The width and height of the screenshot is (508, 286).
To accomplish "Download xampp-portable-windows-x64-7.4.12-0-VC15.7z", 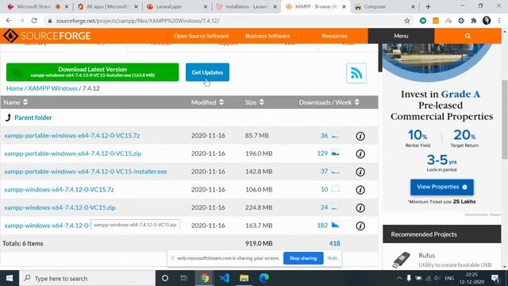I will (x=72, y=136).
